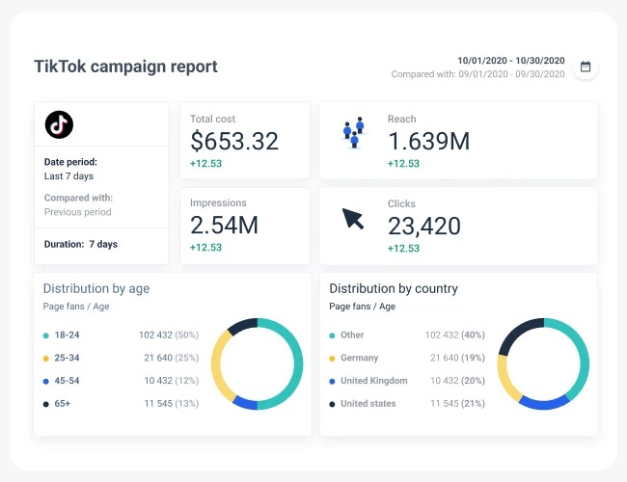627x482 pixels.
Task: Click the Clicks cursor arrow icon
Action: pyautogui.click(x=353, y=219)
